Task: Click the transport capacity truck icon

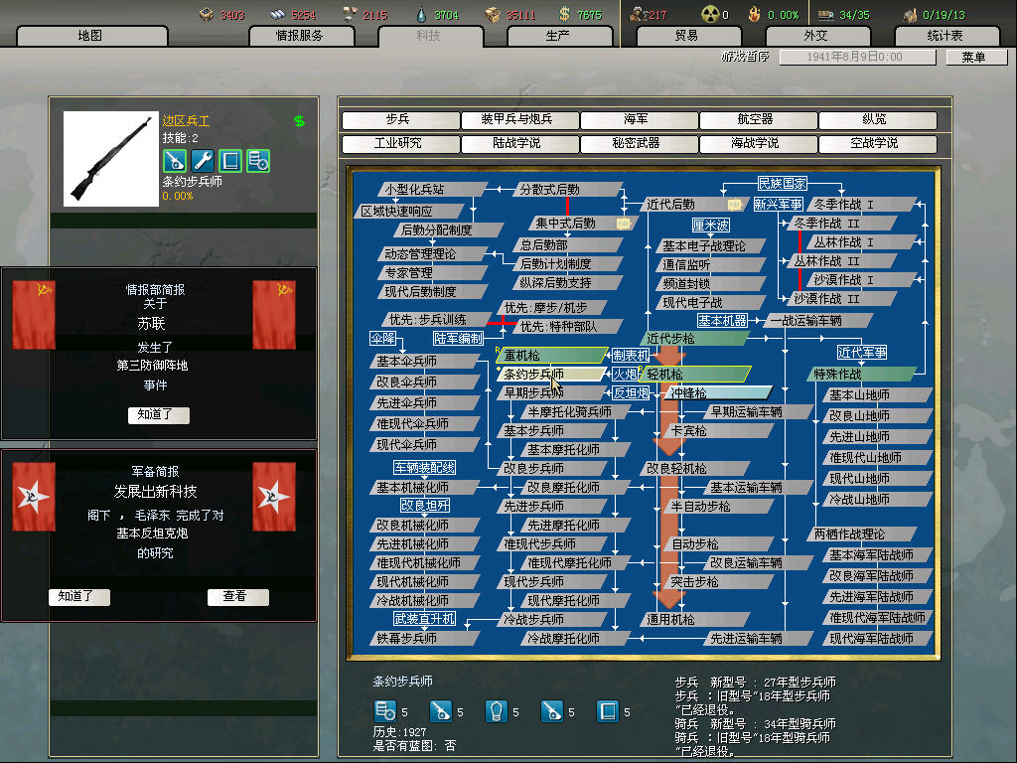Action: 825,14
